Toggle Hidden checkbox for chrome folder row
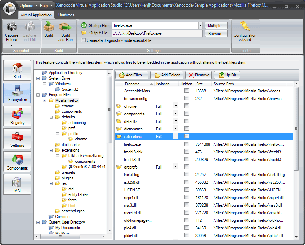The height and width of the screenshot is (245, 305). (x=186, y=106)
